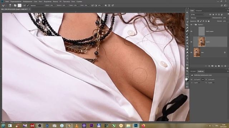This screenshot has height=128, width=229.
Task: Click the foreground color swatch
Action: 186,79
